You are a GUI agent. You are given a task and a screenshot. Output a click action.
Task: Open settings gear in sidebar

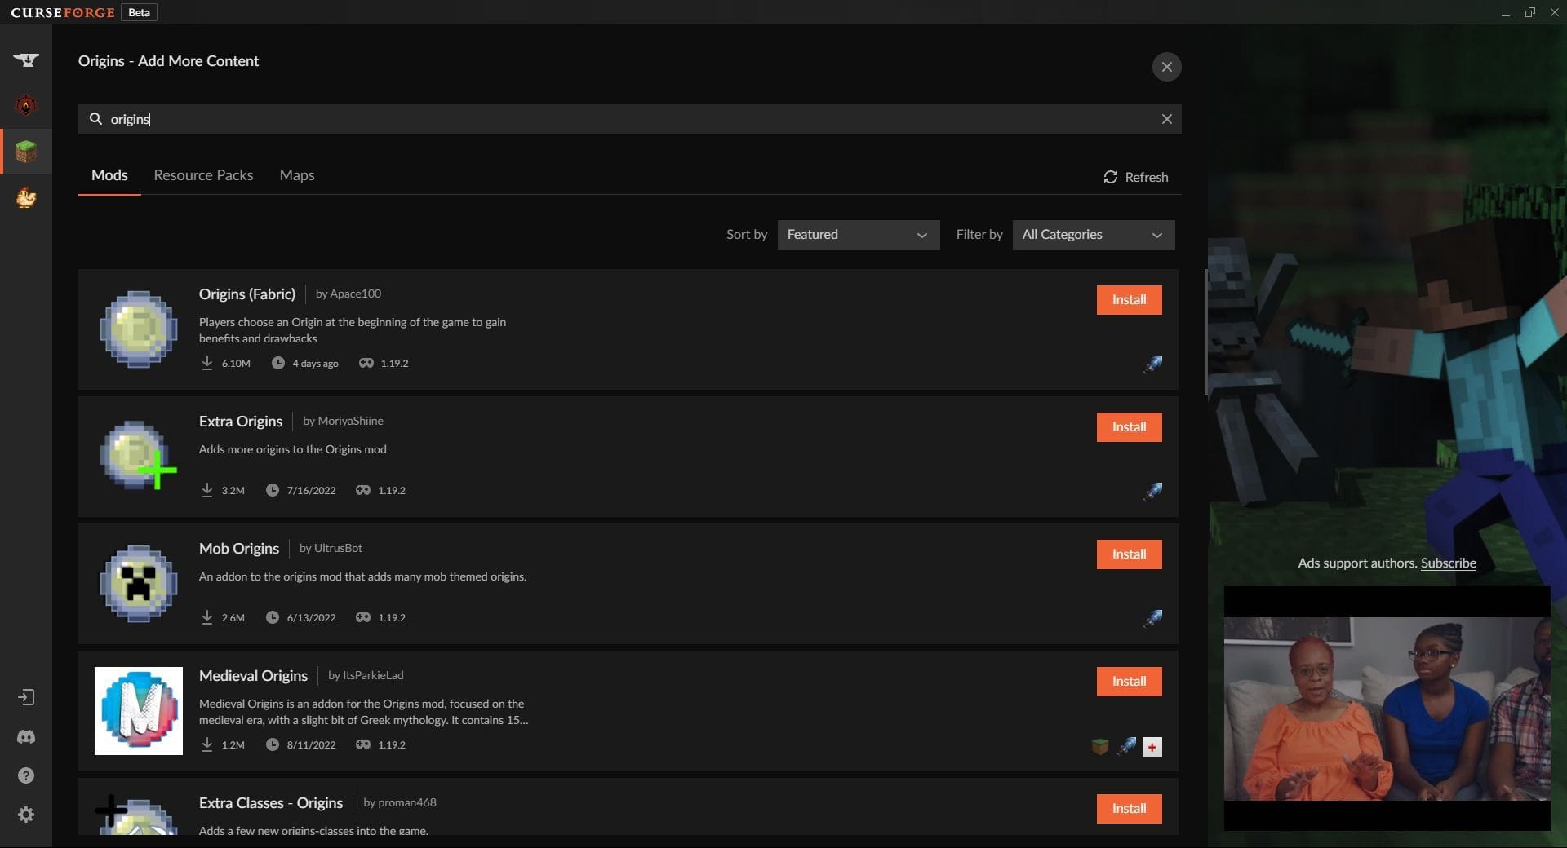coord(26,815)
